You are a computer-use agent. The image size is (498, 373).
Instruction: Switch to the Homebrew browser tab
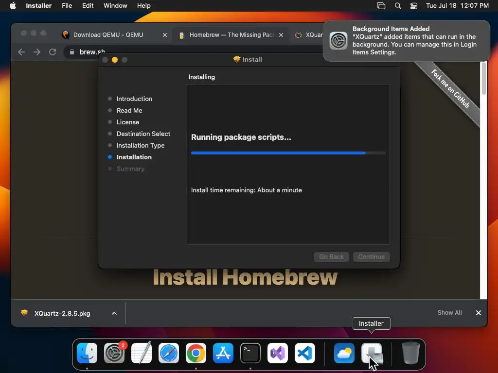coord(231,35)
